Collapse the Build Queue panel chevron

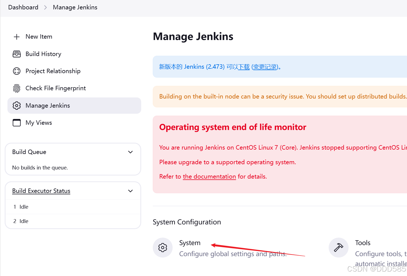coord(130,152)
